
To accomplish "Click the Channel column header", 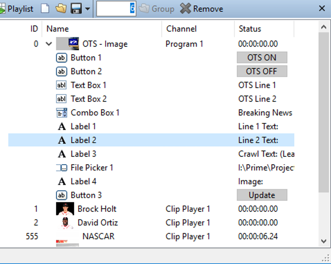I will [x=181, y=29].
